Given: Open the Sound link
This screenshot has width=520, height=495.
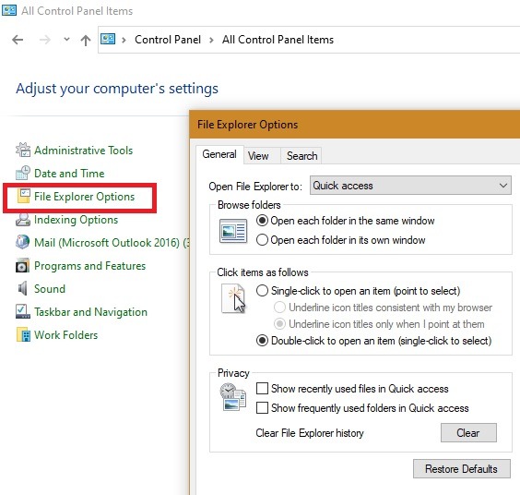Looking at the screenshot, I should [x=50, y=289].
